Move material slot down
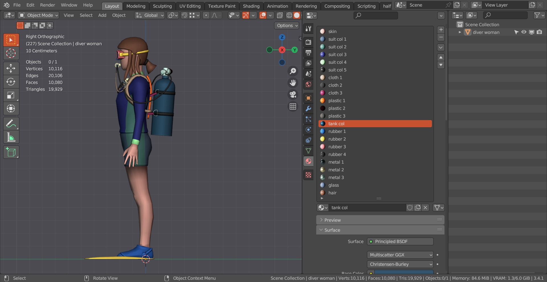Screen dimensions: 547x282 441,65
